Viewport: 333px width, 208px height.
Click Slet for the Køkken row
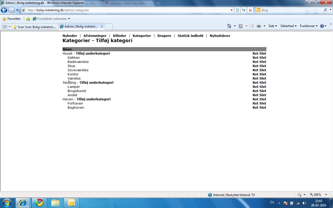(x=263, y=58)
